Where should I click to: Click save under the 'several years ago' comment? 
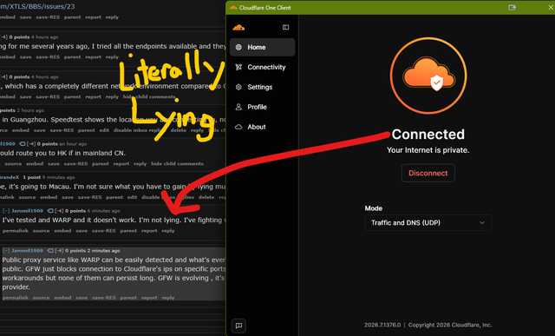pyautogui.click(x=25, y=56)
